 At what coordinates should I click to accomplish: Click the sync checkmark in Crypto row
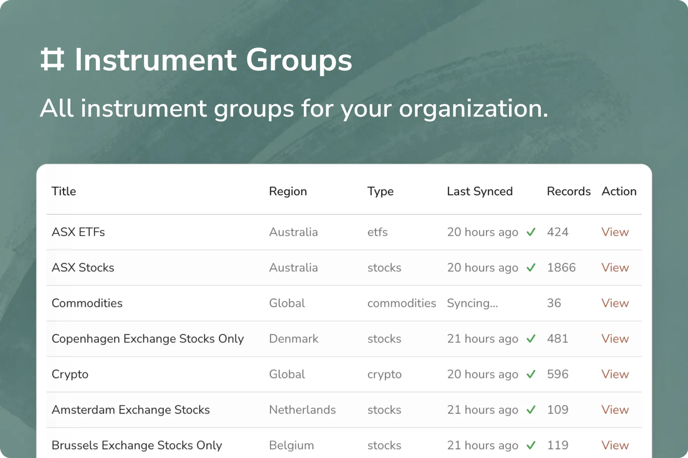[x=531, y=374]
